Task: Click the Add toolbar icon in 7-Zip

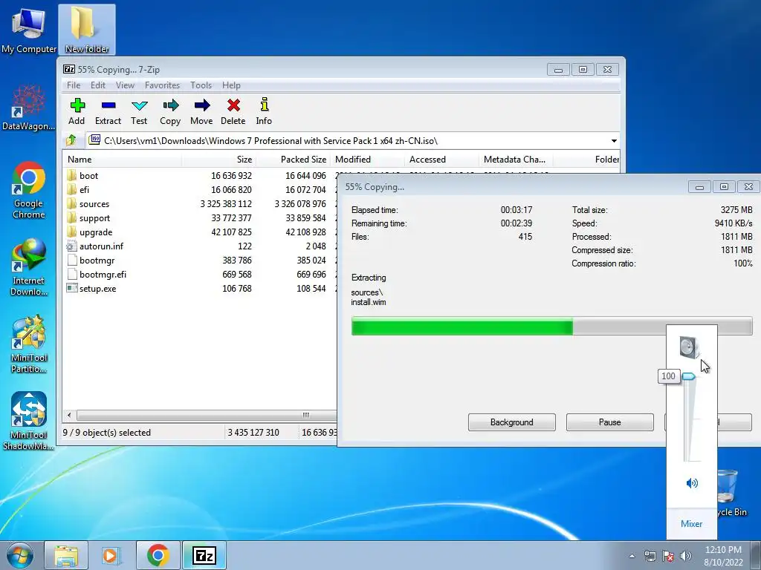Action: [x=77, y=111]
